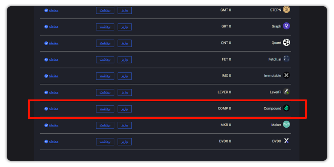Click deposit (واریز) button for Compound
This screenshot has height=167, width=334.
coord(125,109)
